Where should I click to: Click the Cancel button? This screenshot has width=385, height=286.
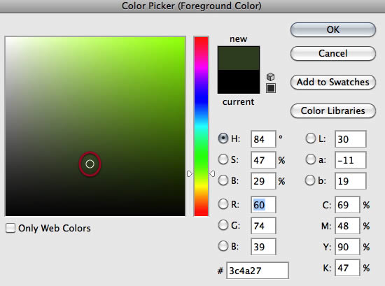click(333, 53)
